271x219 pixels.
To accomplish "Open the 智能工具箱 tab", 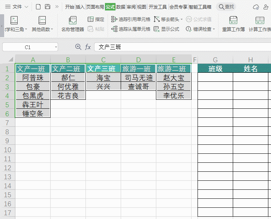I will click(200, 7).
